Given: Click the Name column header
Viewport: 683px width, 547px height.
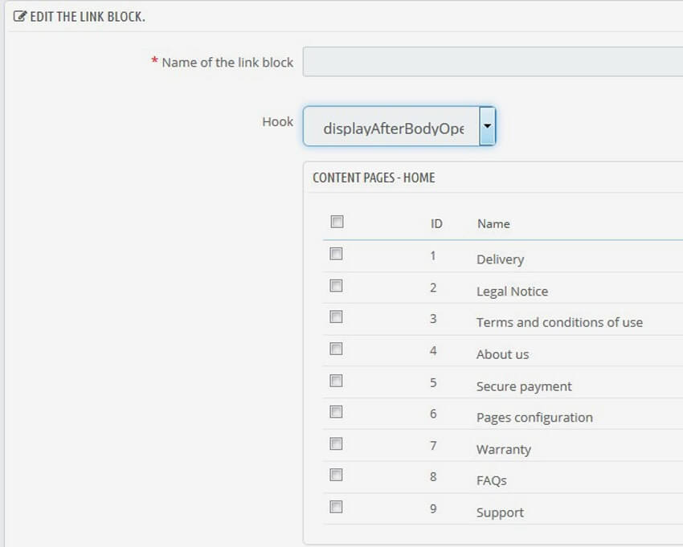Looking at the screenshot, I should (493, 223).
